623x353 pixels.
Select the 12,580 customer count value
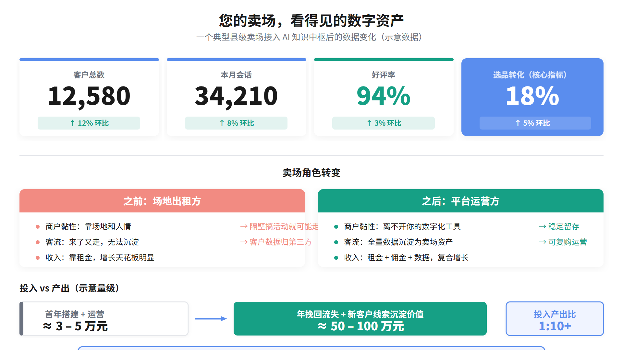click(x=89, y=96)
